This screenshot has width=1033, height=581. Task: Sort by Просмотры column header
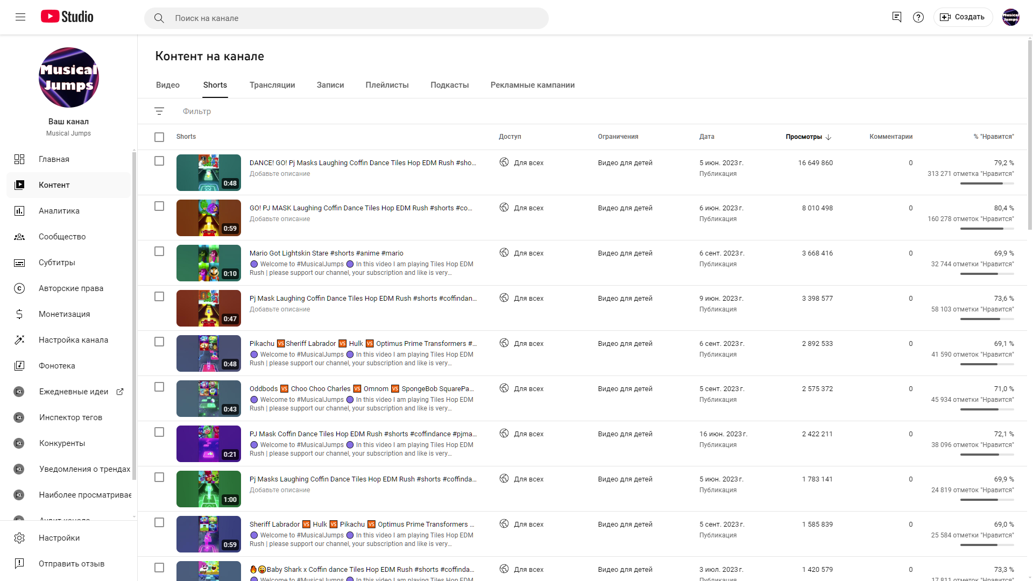(804, 137)
